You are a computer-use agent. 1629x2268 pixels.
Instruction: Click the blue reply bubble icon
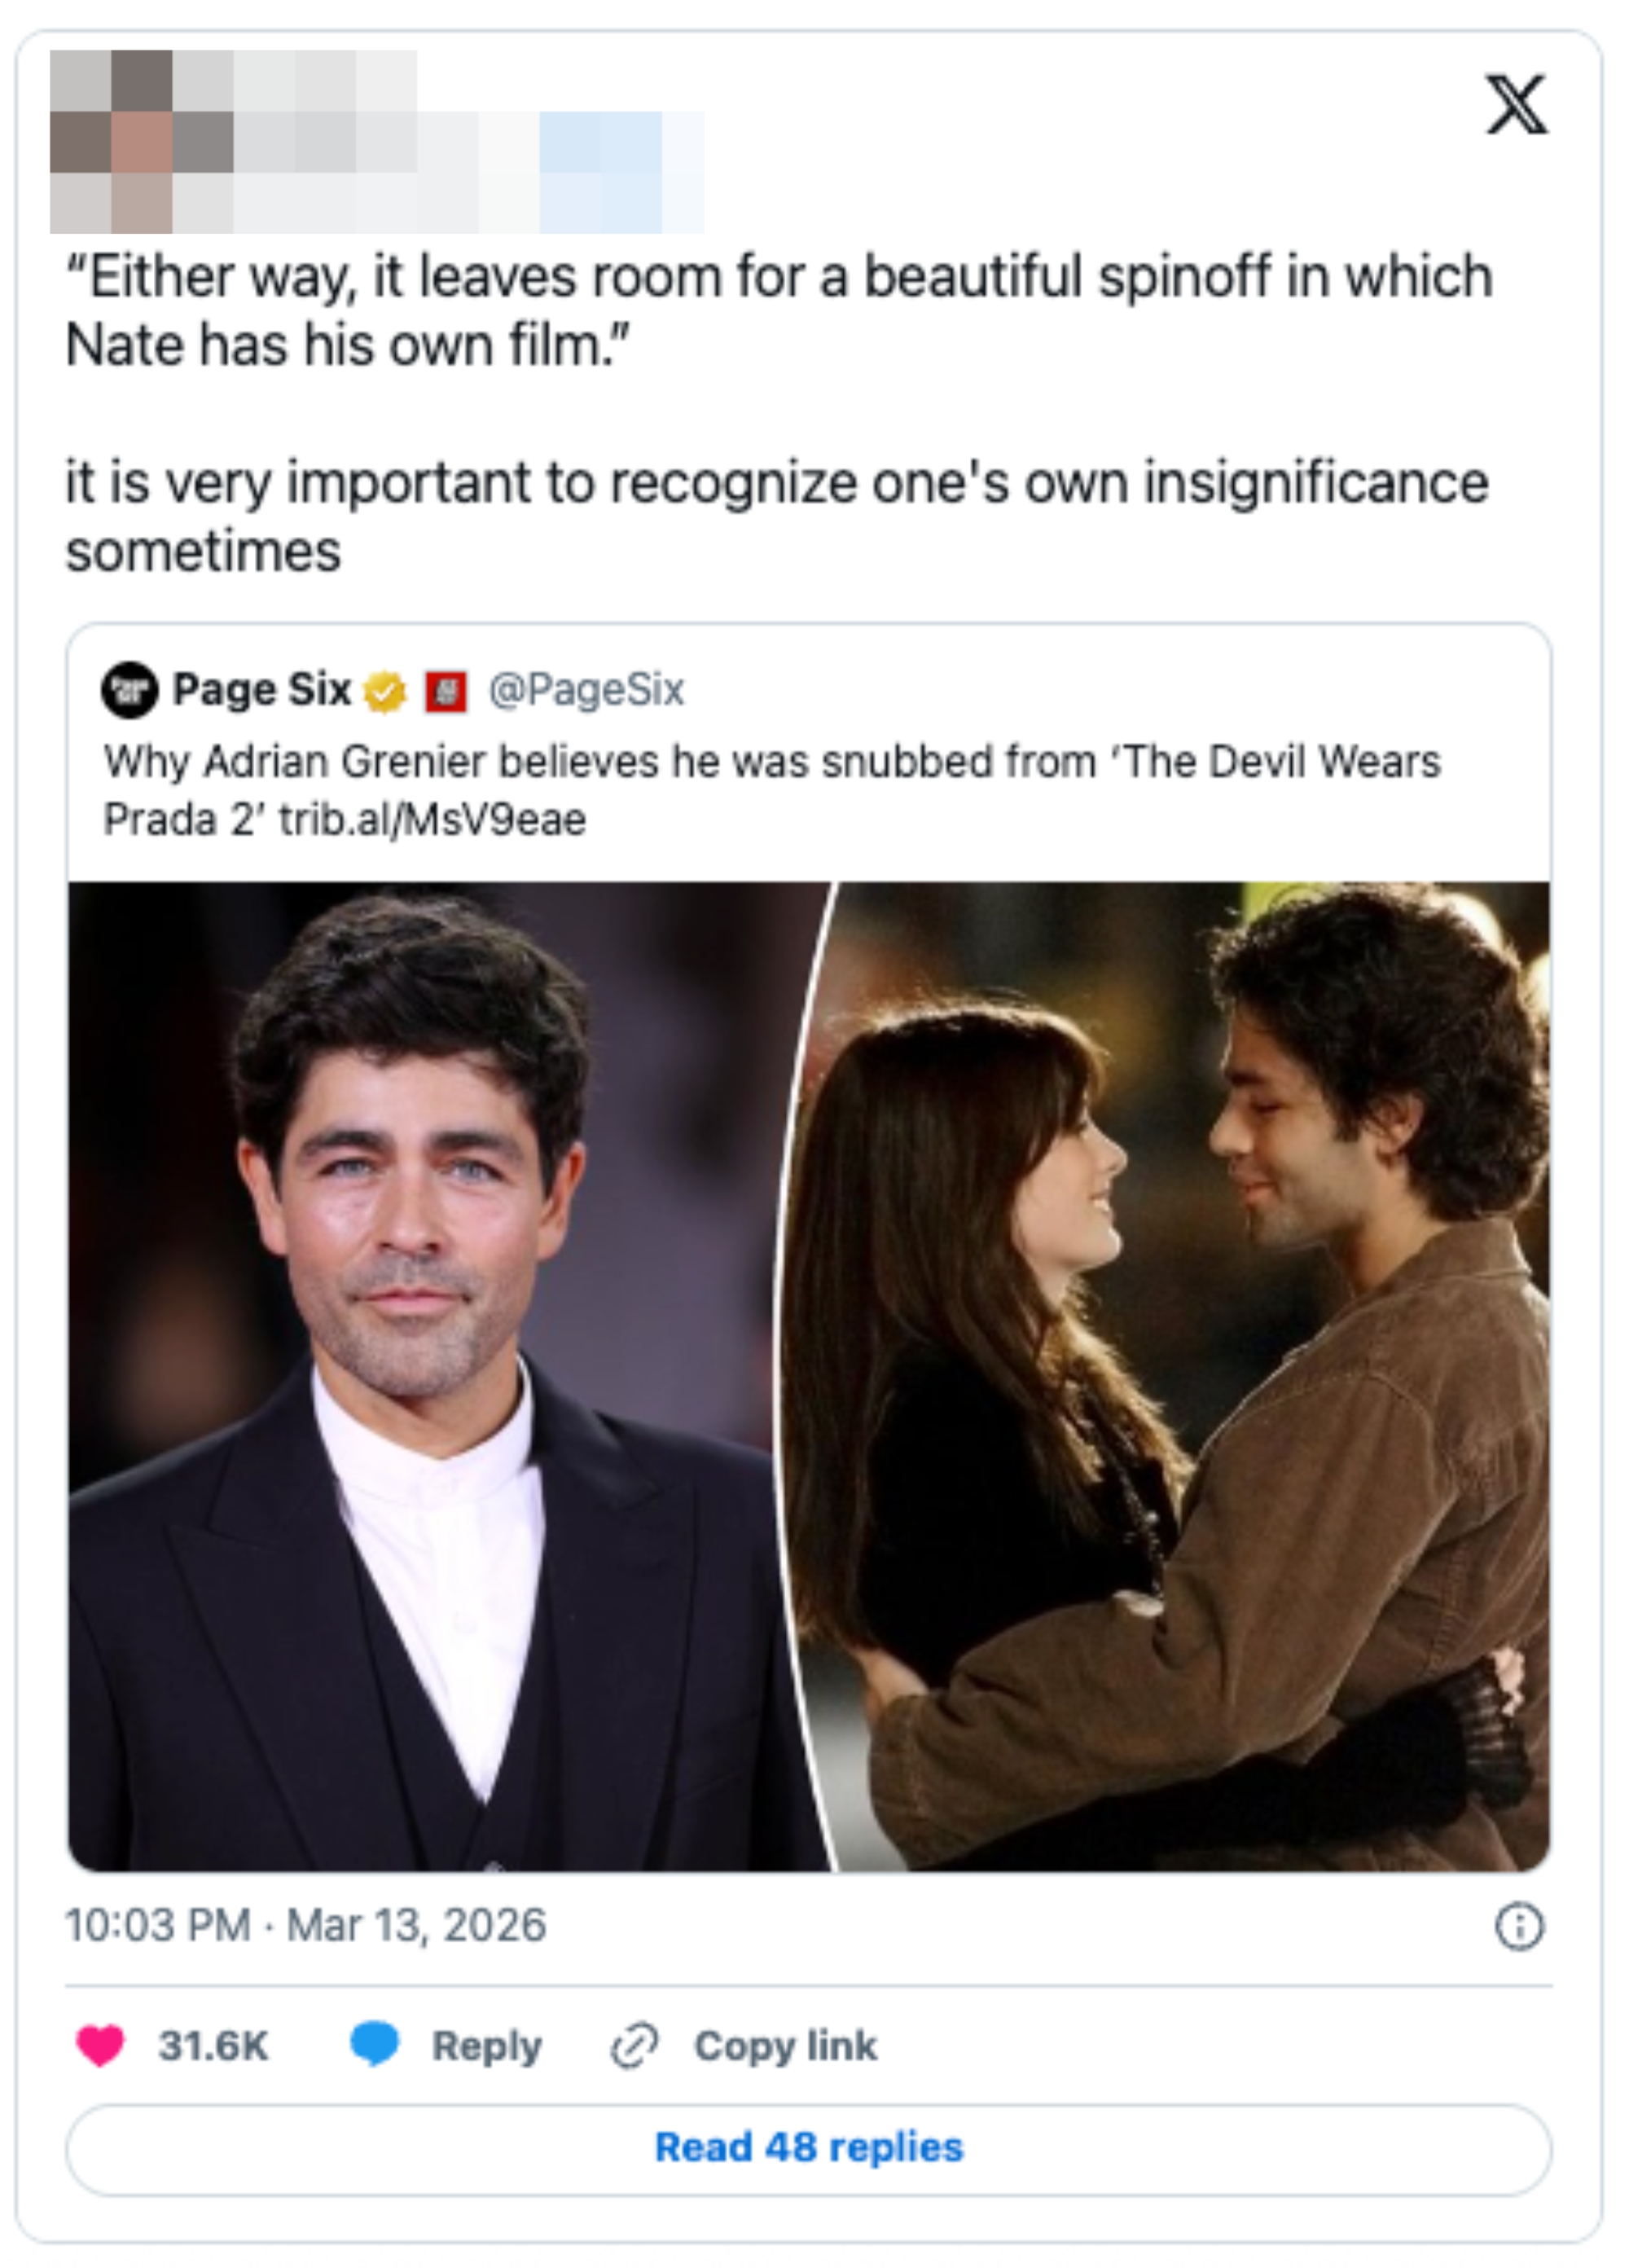(375, 2043)
